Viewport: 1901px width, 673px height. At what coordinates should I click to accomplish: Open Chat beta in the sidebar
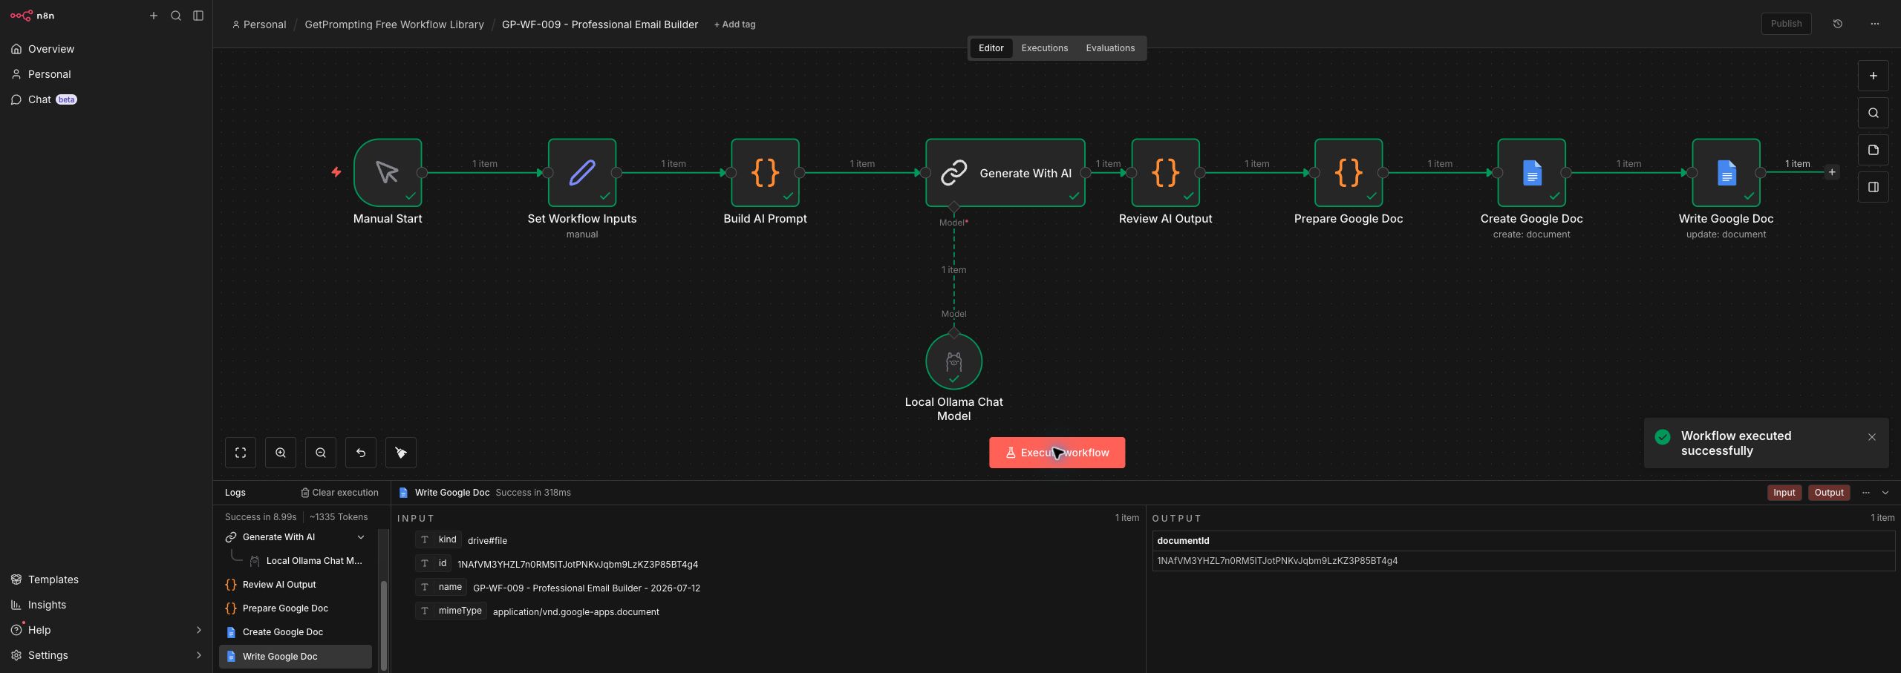click(x=106, y=99)
